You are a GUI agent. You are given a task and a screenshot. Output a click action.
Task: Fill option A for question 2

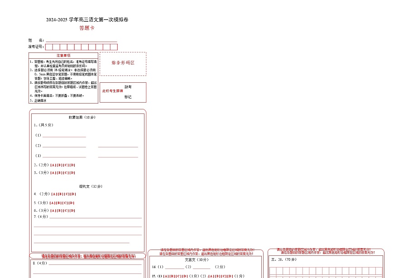click(x=53, y=165)
